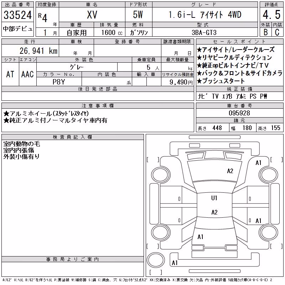Click the model code 3BA-GT3
Screen dimensions: 285x285
[x=204, y=32]
